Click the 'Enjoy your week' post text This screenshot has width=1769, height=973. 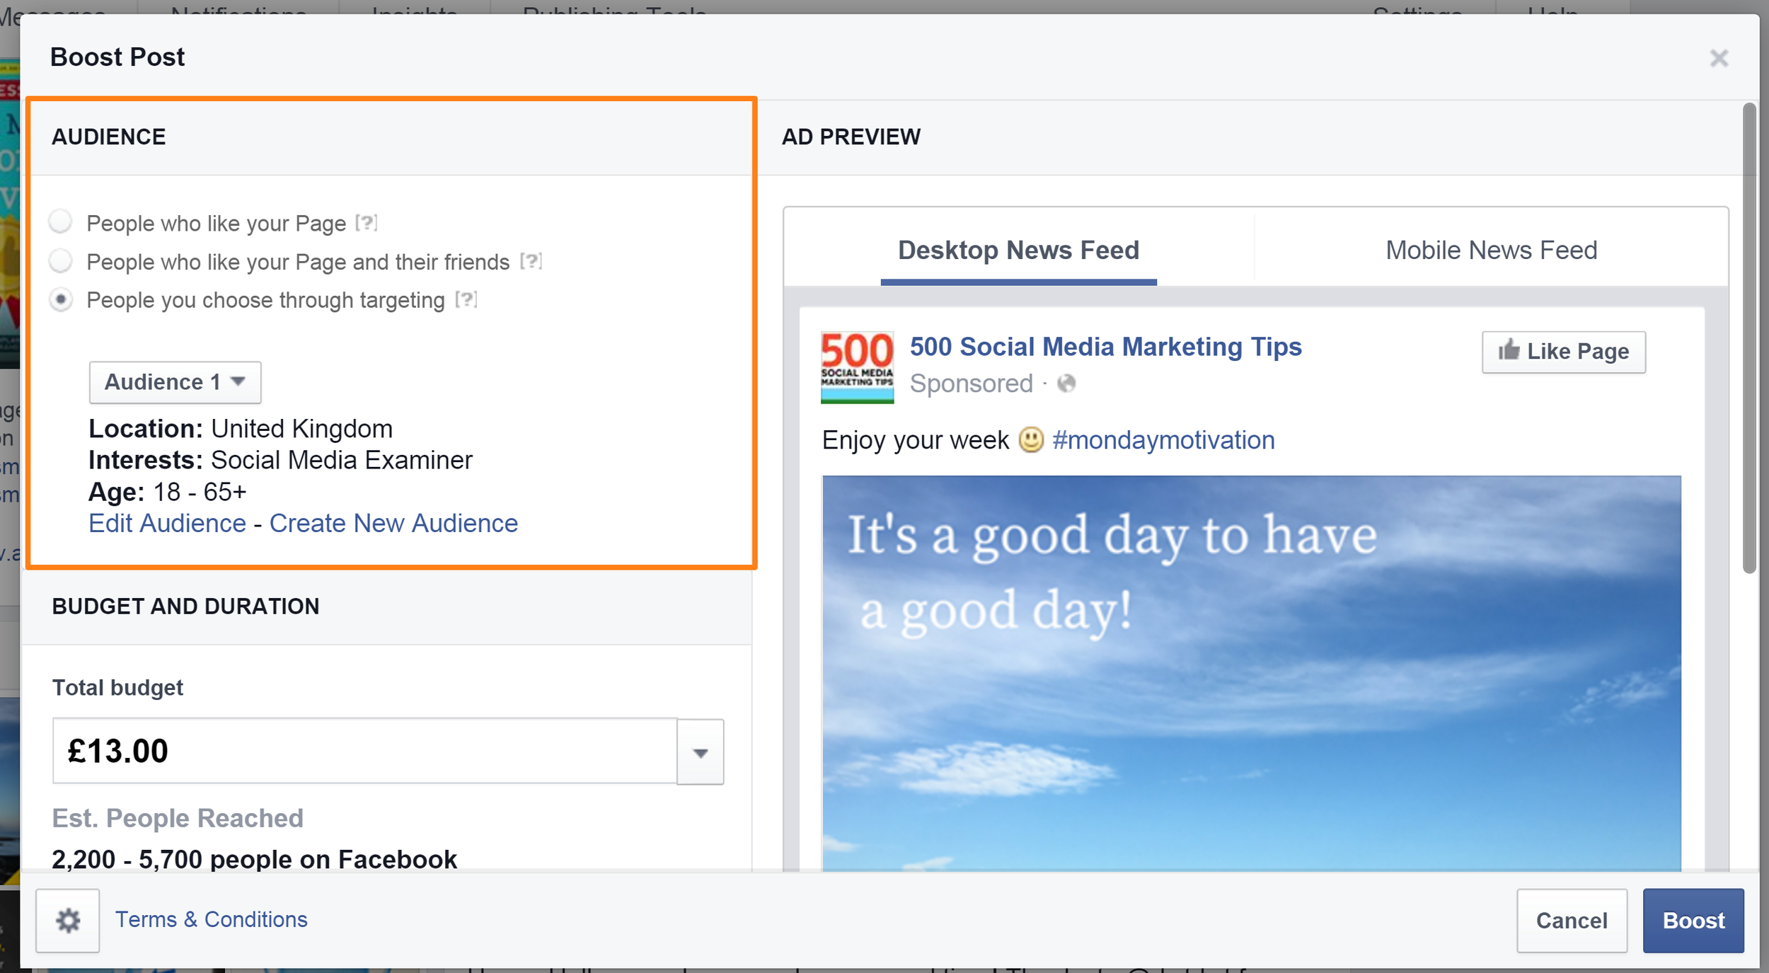pyautogui.click(x=915, y=440)
